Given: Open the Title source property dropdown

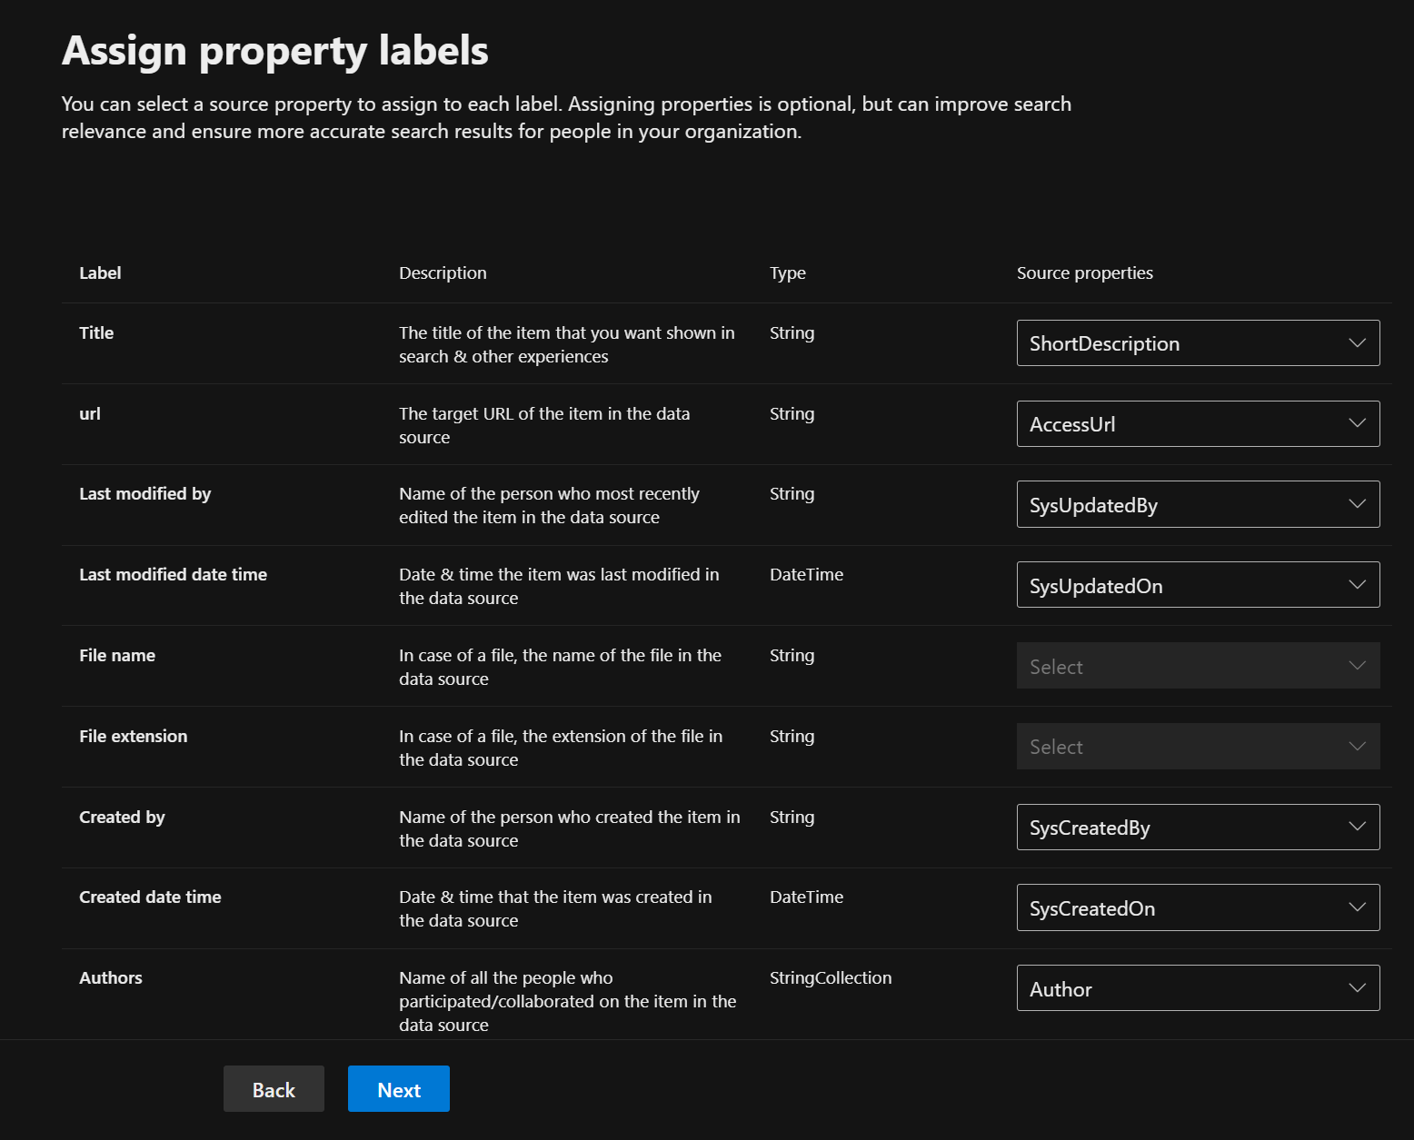Looking at the screenshot, I should point(1198,342).
